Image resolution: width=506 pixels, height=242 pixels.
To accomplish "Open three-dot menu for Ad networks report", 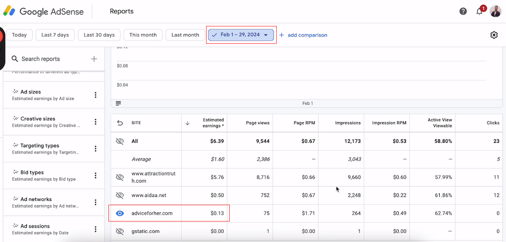I will click(95, 202).
